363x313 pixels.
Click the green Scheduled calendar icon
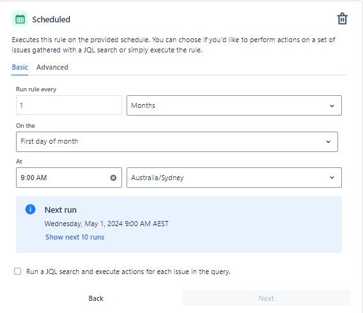[20, 19]
